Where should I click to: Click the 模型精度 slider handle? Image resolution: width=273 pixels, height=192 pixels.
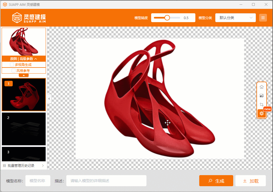pos(167,18)
